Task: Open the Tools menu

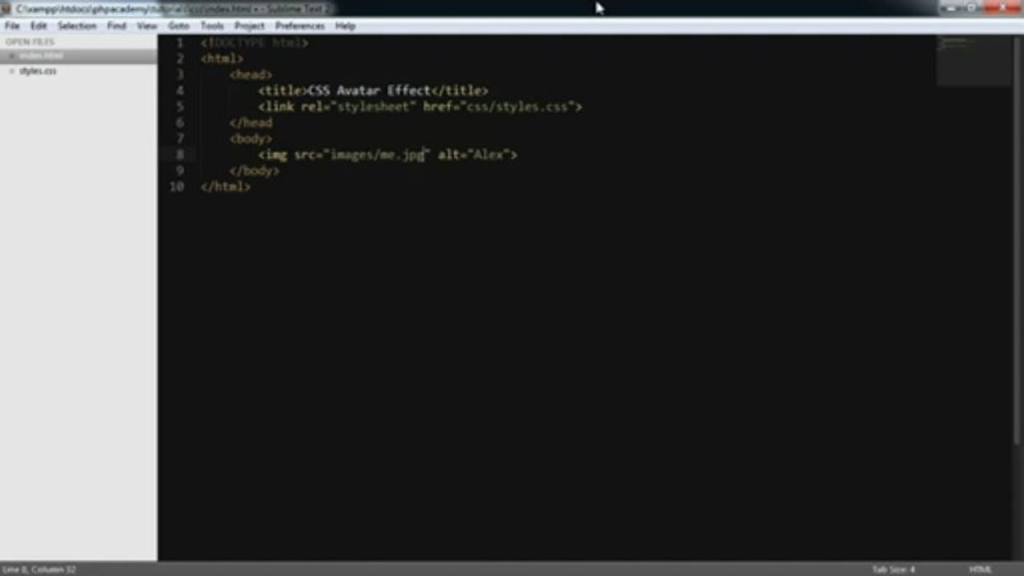Action: click(212, 26)
